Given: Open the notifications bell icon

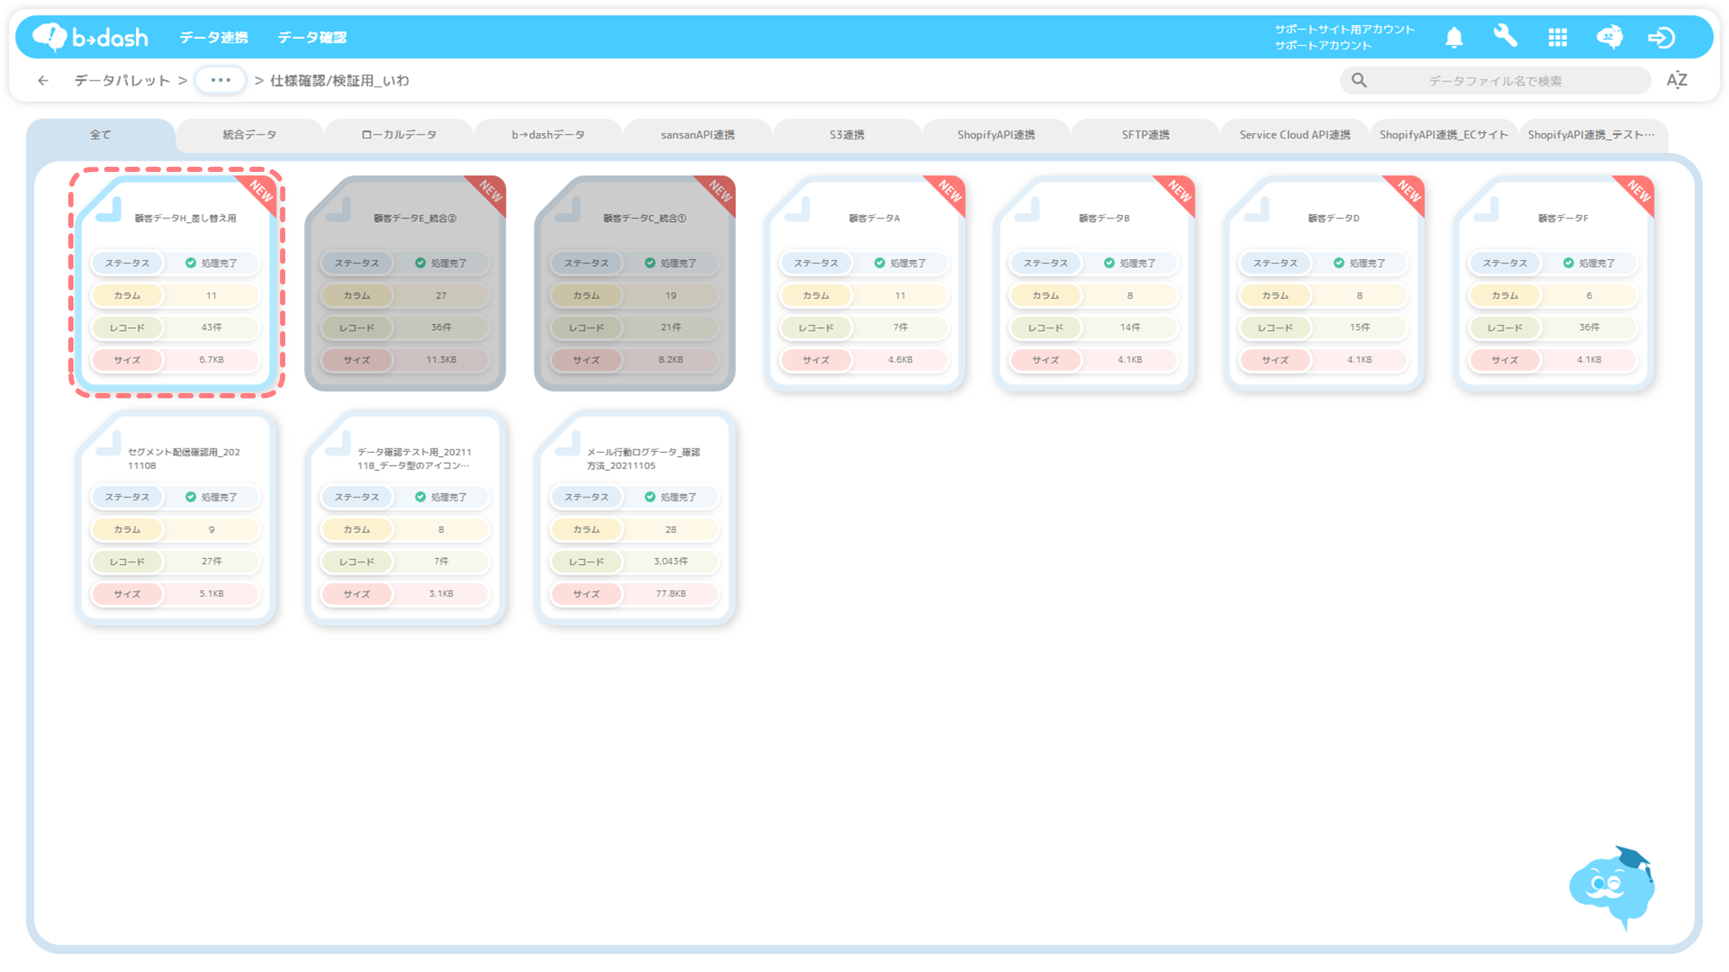Looking at the screenshot, I should coord(1454,37).
